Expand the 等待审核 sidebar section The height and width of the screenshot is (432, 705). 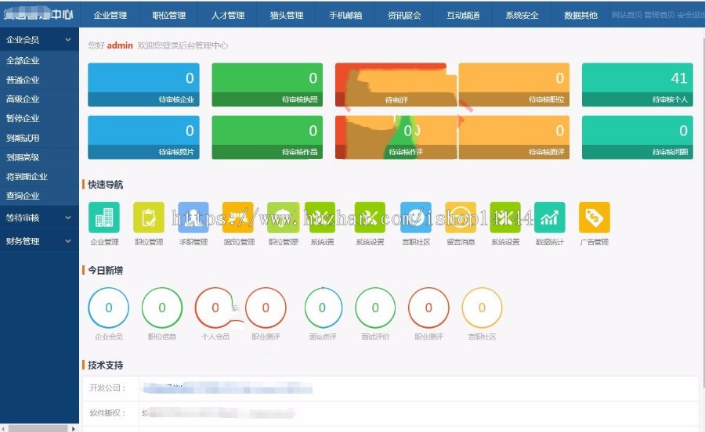39,218
